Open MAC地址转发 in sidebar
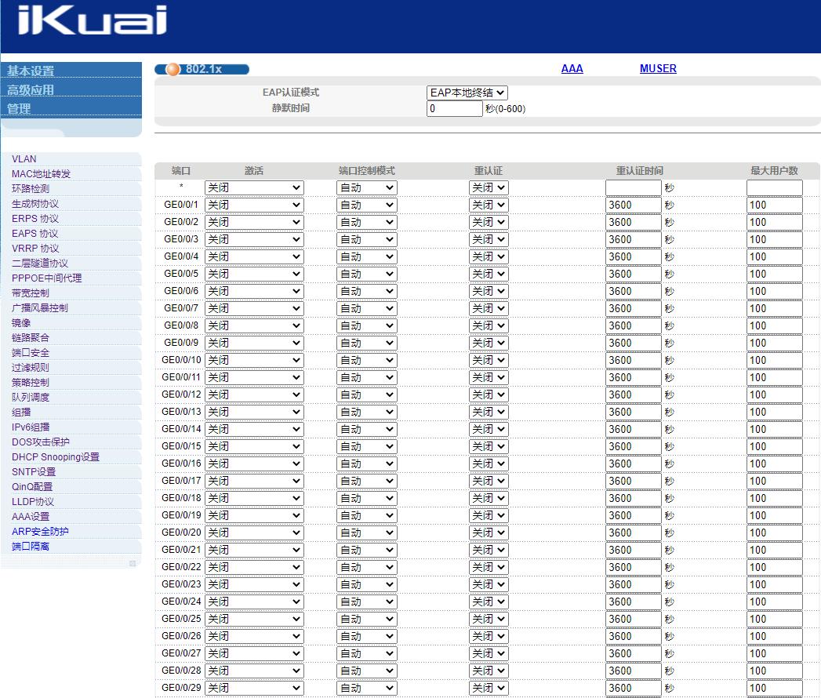Viewport: 821px width, 698px height. point(41,174)
